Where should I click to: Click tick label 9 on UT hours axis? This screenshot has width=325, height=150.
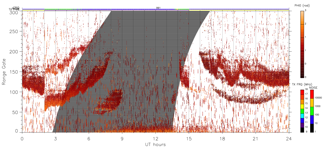[x=122, y=138]
